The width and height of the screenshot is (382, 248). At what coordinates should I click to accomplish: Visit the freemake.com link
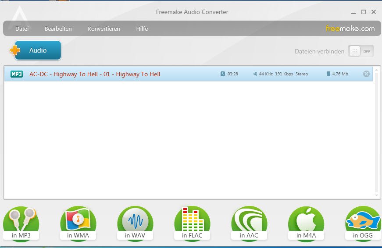[350, 28]
